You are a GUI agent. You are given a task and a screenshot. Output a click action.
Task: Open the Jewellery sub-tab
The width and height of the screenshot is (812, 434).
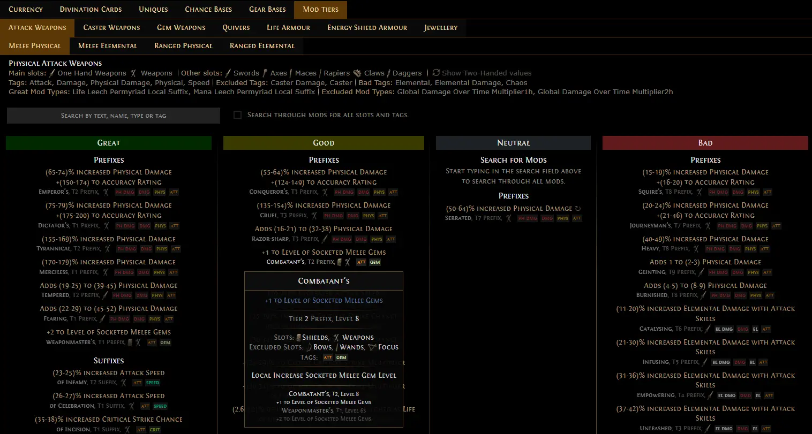point(441,28)
